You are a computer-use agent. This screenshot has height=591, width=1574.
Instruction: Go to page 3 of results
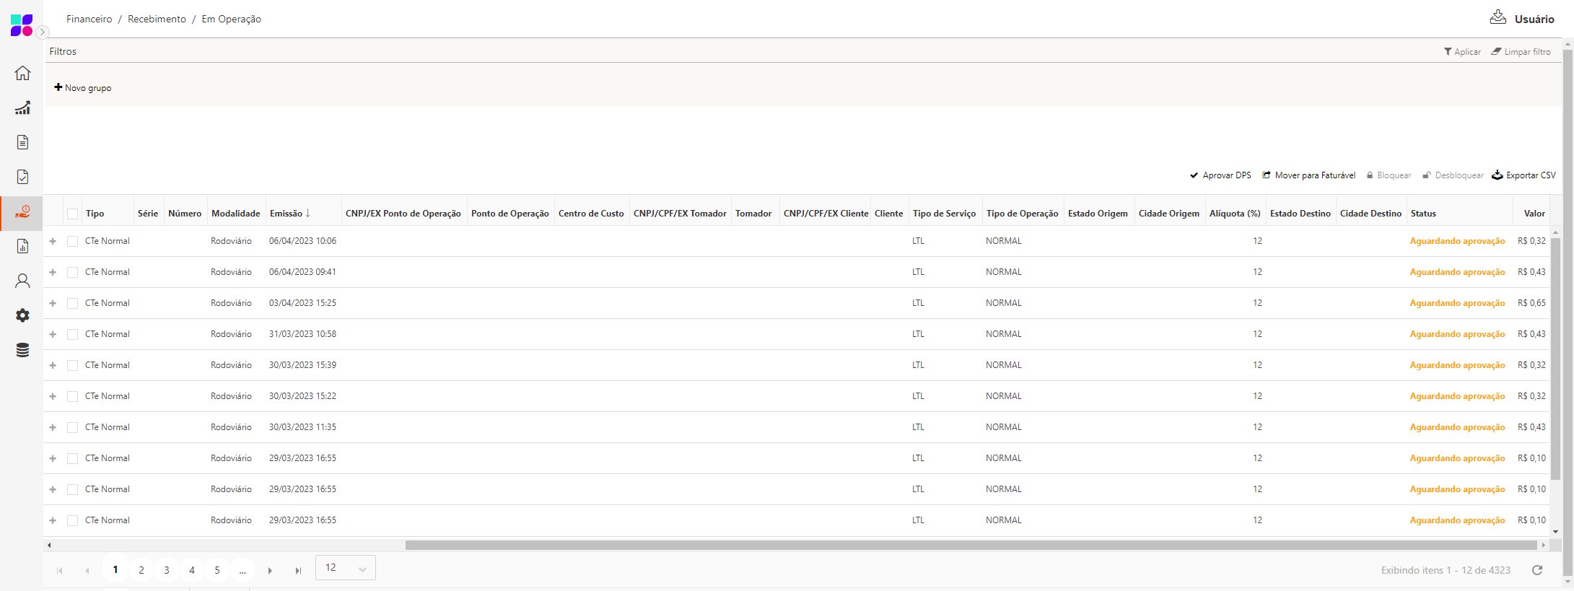pyautogui.click(x=167, y=570)
